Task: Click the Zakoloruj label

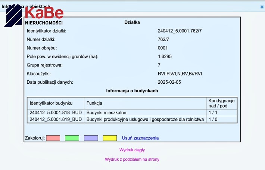Action: pos(35,138)
